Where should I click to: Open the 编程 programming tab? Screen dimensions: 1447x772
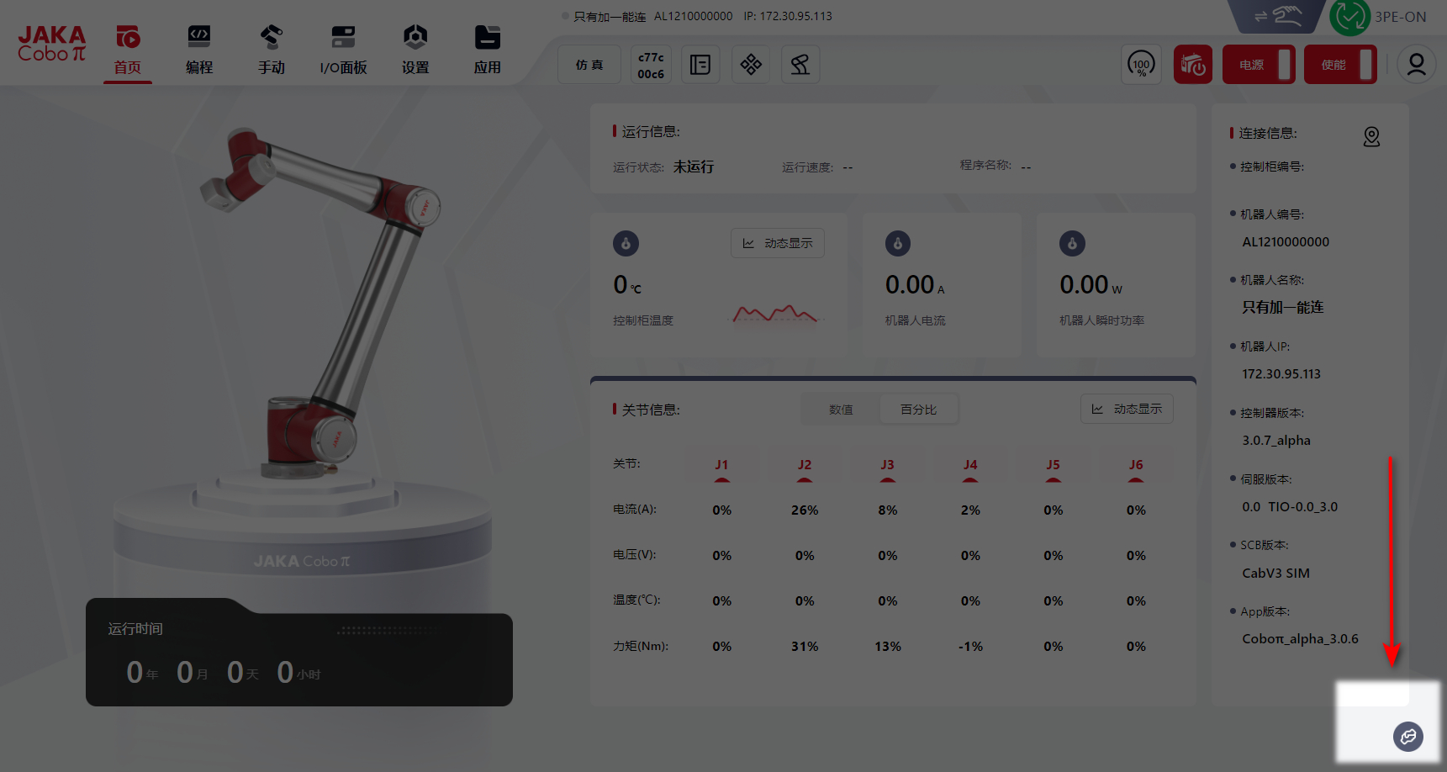pyautogui.click(x=199, y=50)
